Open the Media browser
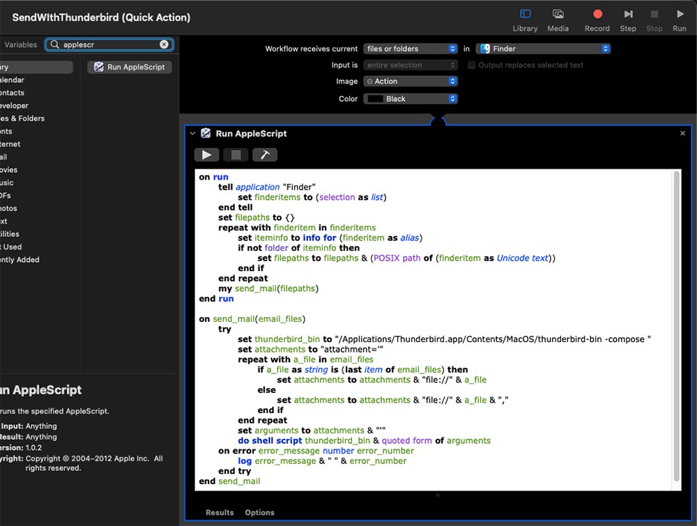Image resolution: width=697 pixels, height=526 pixels. (558, 20)
